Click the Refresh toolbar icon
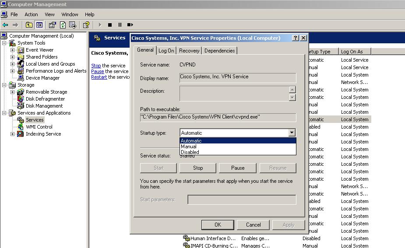Image resolution: width=405 pixels, height=248 pixels. (x=63, y=25)
